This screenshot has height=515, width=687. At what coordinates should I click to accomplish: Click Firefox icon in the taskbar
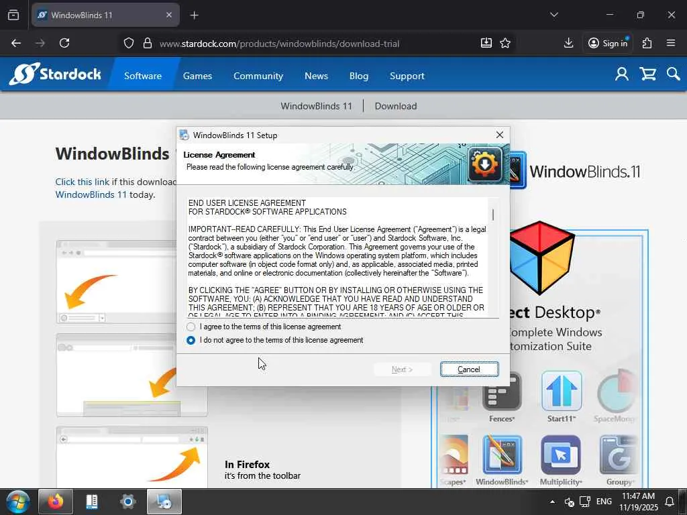56,502
